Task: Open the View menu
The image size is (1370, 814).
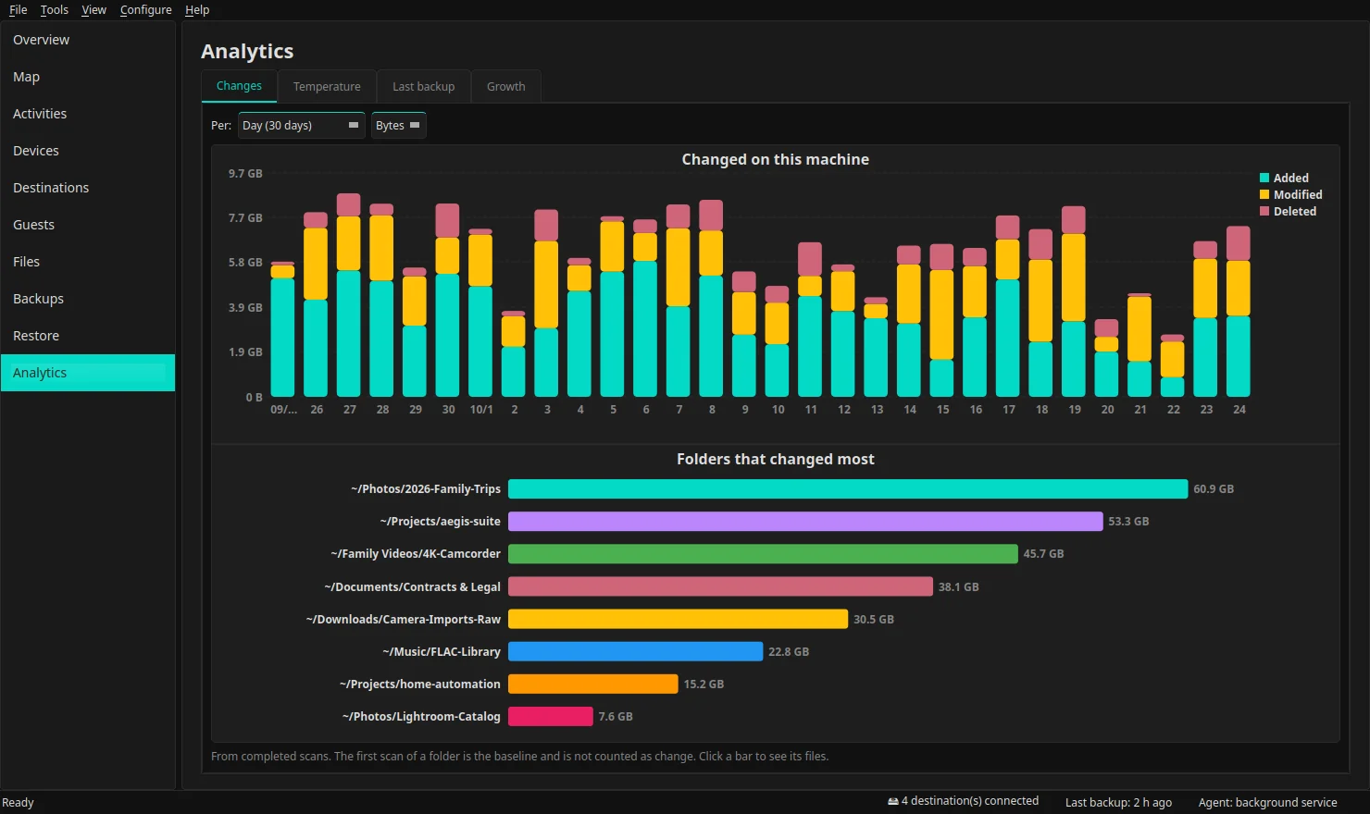Action: [x=93, y=9]
